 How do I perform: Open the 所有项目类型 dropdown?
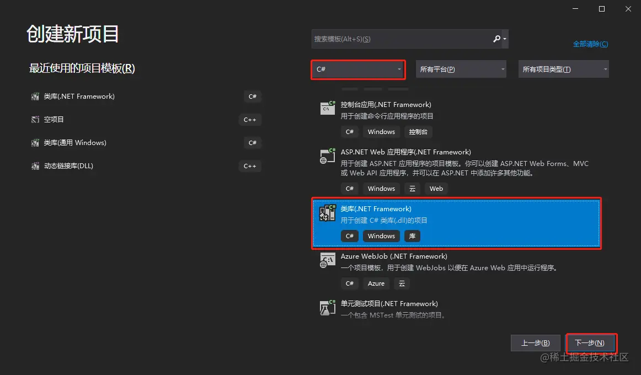564,69
